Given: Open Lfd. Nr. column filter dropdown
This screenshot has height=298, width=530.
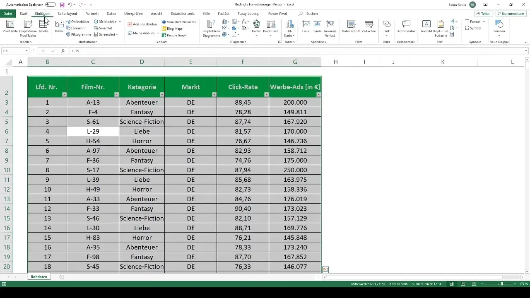Looking at the screenshot, I should (64, 94).
